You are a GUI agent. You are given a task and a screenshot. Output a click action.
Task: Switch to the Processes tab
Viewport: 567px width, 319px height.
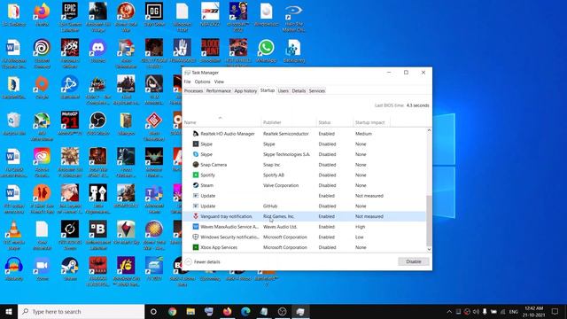coord(193,90)
